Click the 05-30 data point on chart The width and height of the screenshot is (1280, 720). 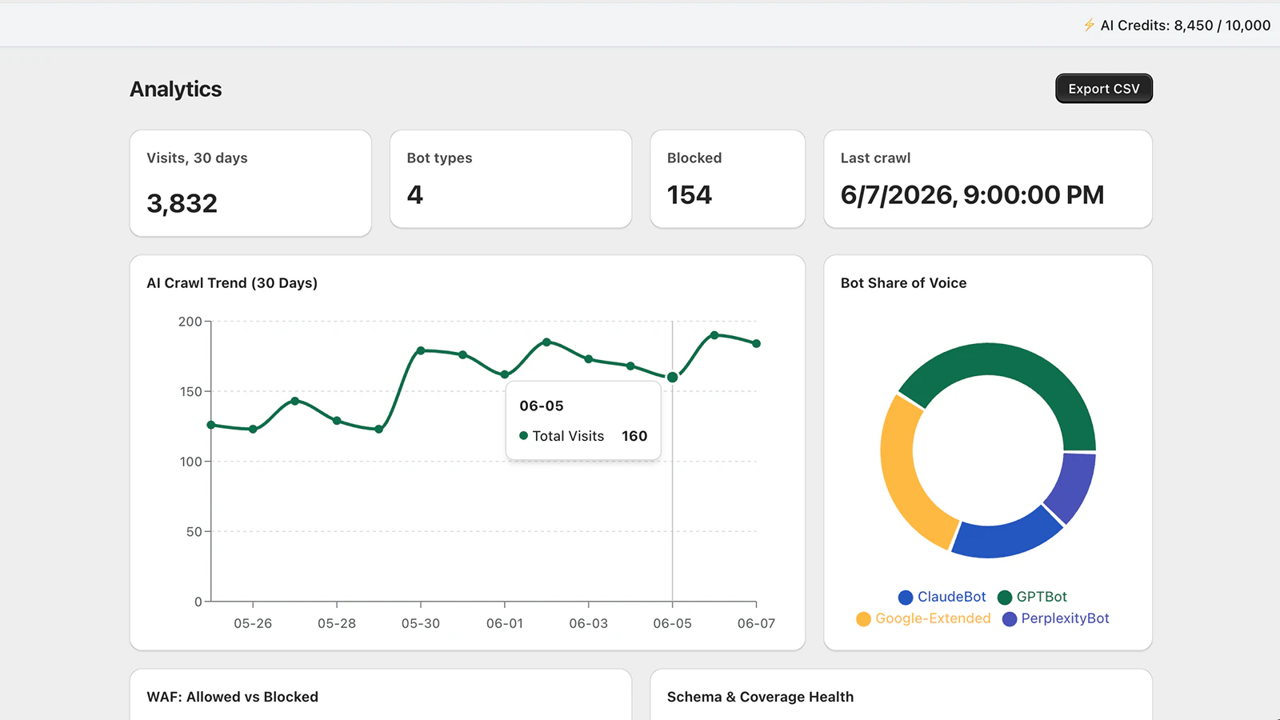(x=421, y=350)
